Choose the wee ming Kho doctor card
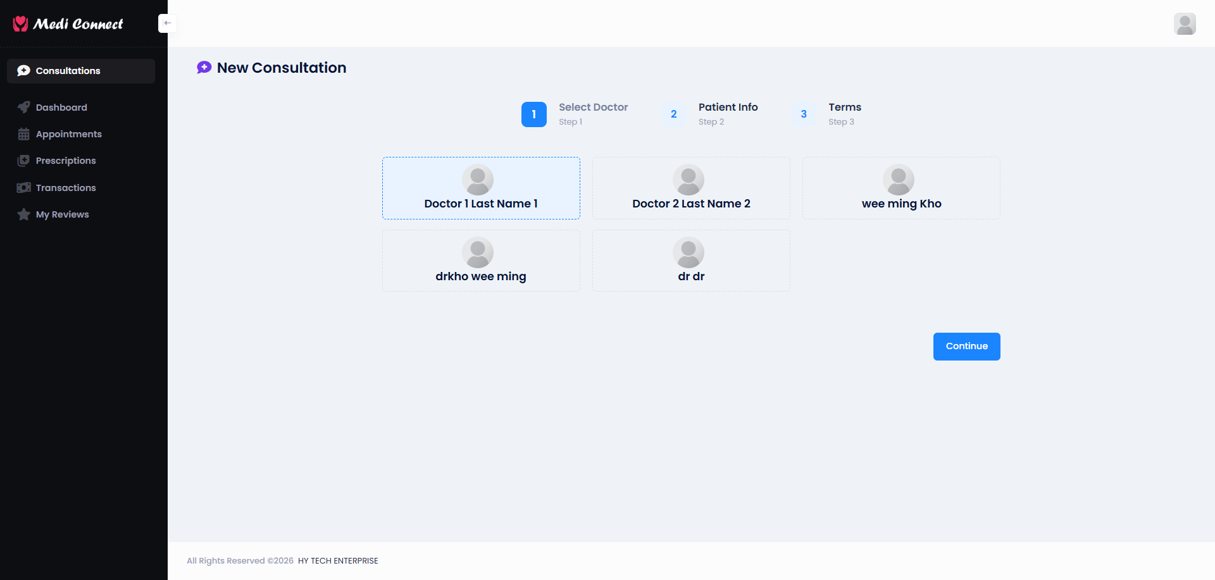Image resolution: width=1215 pixels, height=580 pixels. 901,188
